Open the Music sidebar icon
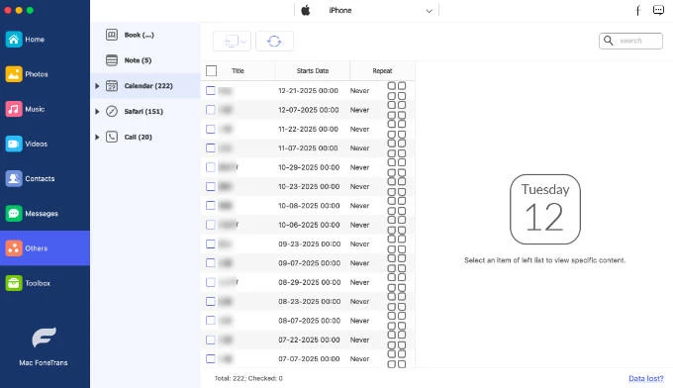This screenshot has width=673, height=388. [14, 109]
